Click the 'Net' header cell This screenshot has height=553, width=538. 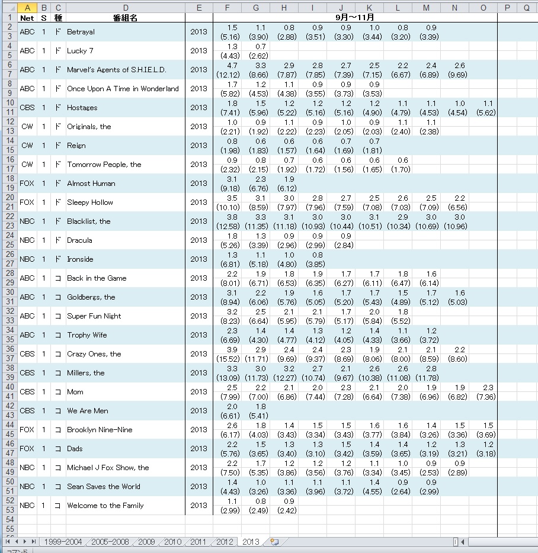point(27,18)
